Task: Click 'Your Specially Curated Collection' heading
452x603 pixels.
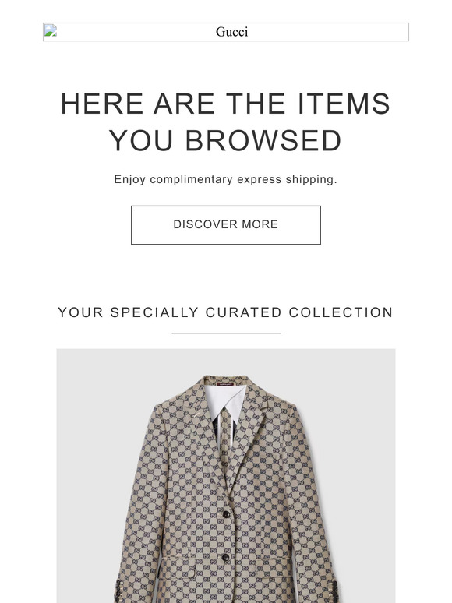Action: (x=225, y=312)
